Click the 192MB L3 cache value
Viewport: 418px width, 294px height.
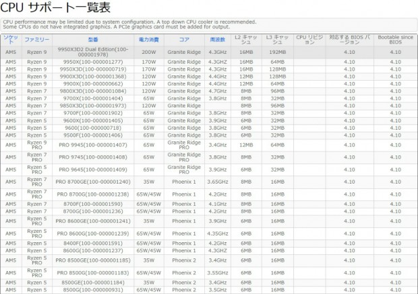coord(278,52)
